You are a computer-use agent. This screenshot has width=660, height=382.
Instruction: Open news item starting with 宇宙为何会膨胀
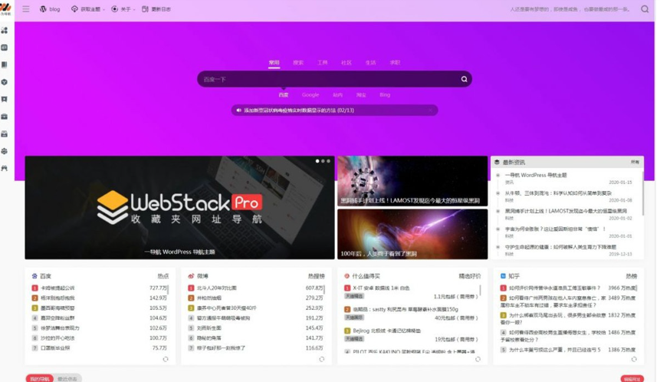tap(555, 229)
